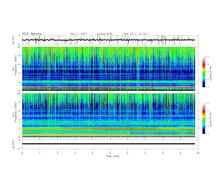Viewport: 223px width, 172px height.
Task: Click the ch.2 spectrogram panel
Action: click(109, 115)
